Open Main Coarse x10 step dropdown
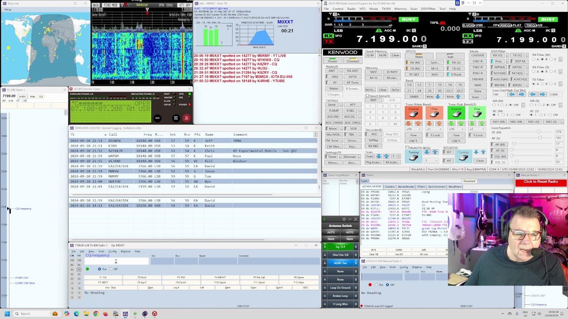The width and height of the screenshot is (568, 319). [414, 129]
